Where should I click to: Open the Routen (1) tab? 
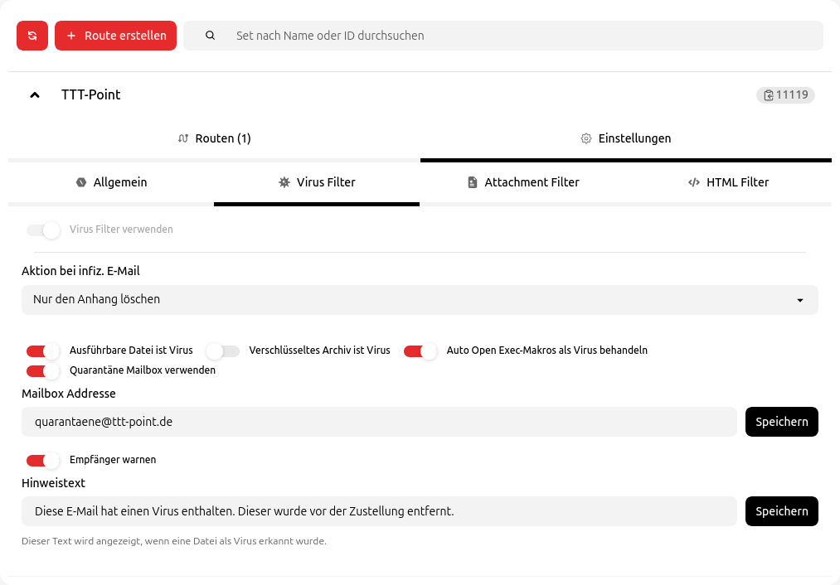[x=214, y=138]
